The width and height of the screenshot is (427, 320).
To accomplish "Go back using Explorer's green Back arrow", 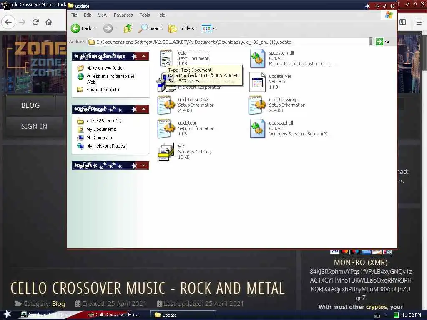I will [75, 28].
